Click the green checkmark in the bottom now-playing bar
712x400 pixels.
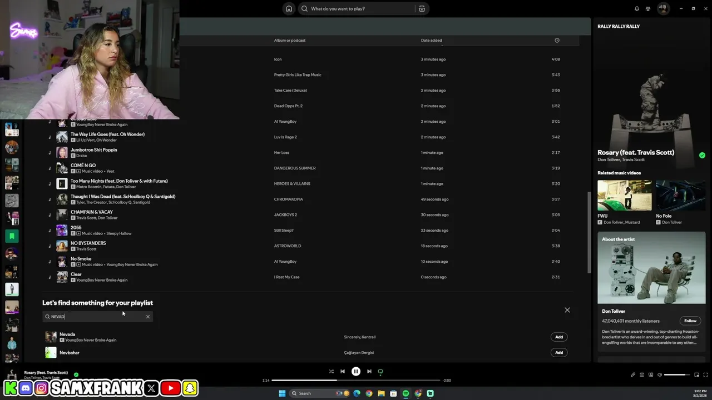click(76, 374)
